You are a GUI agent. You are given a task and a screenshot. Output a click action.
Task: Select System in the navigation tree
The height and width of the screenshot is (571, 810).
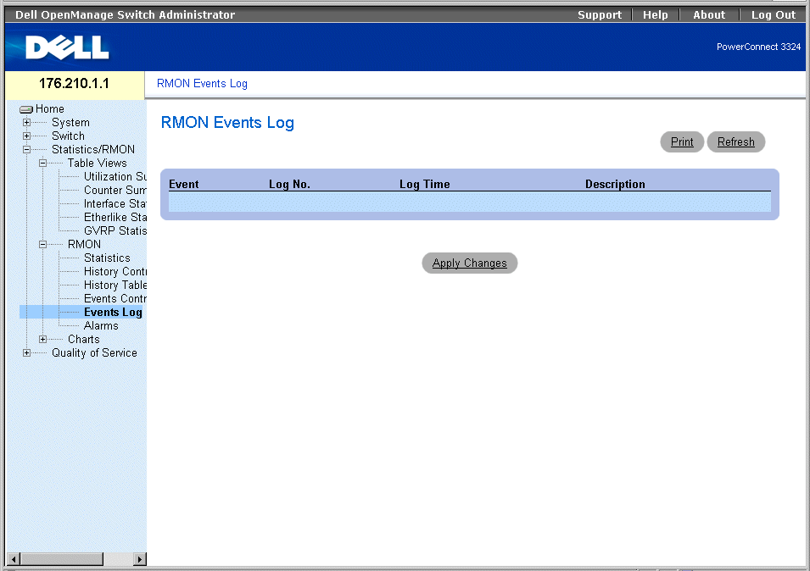coord(70,123)
